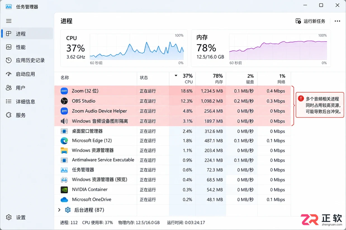Click the Task Manager title bar icon
Screen dimensions: 346x230
[x=9, y=6]
